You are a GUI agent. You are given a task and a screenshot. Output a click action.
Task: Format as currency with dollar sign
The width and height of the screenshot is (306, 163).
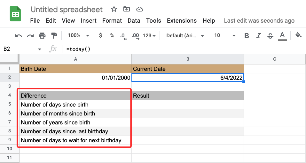100,35
